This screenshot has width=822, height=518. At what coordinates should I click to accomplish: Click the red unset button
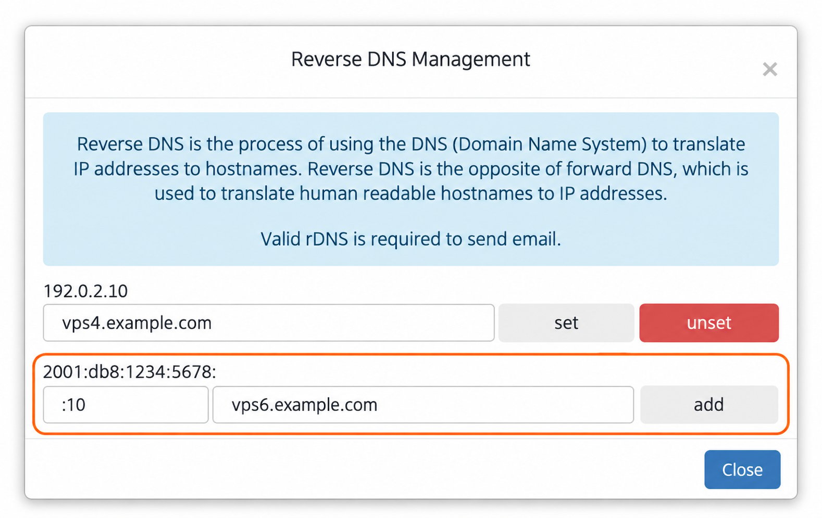click(x=709, y=323)
